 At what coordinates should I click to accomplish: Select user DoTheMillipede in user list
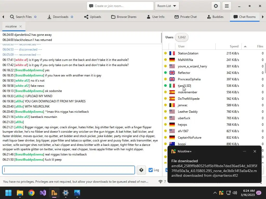tap(189, 99)
